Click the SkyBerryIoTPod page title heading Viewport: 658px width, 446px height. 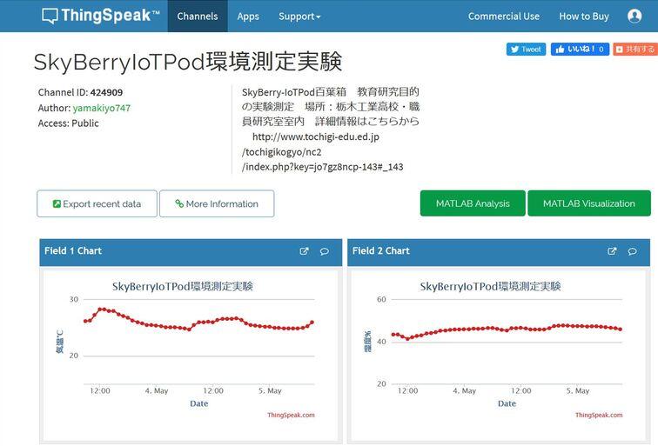point(188,62)
